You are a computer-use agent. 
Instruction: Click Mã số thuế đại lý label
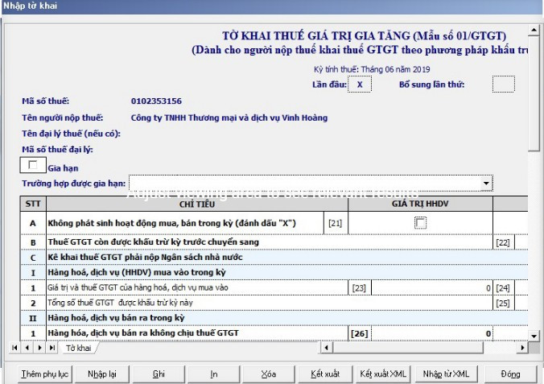pyautogui.click(x=57, y=150)
